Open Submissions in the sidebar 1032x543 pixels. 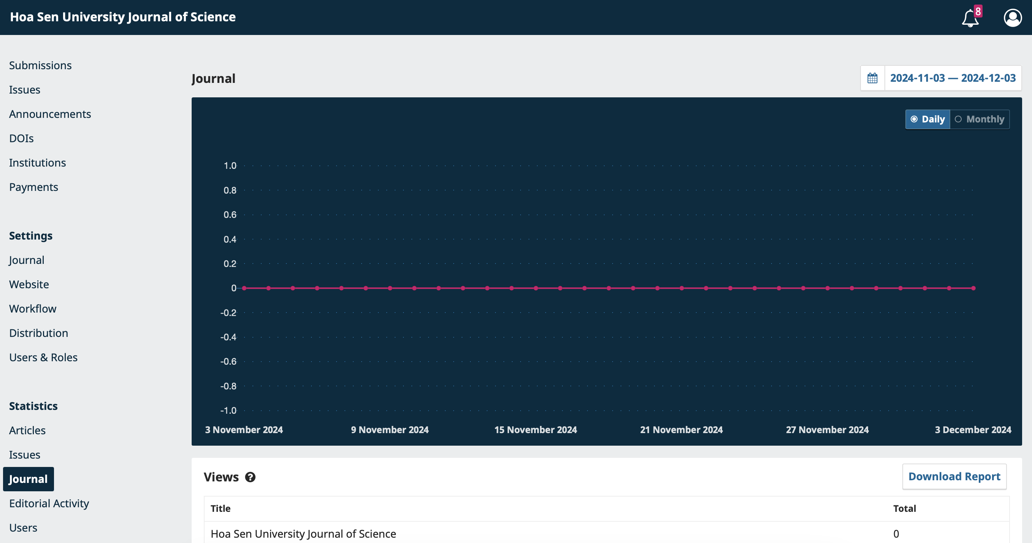pyautogui.click(x=40, y=65)
